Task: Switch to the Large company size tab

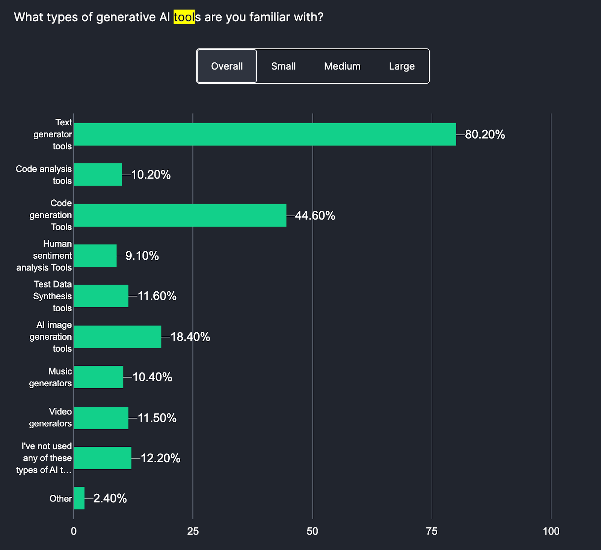Action: pyautogui.click(x=401, y=66)
